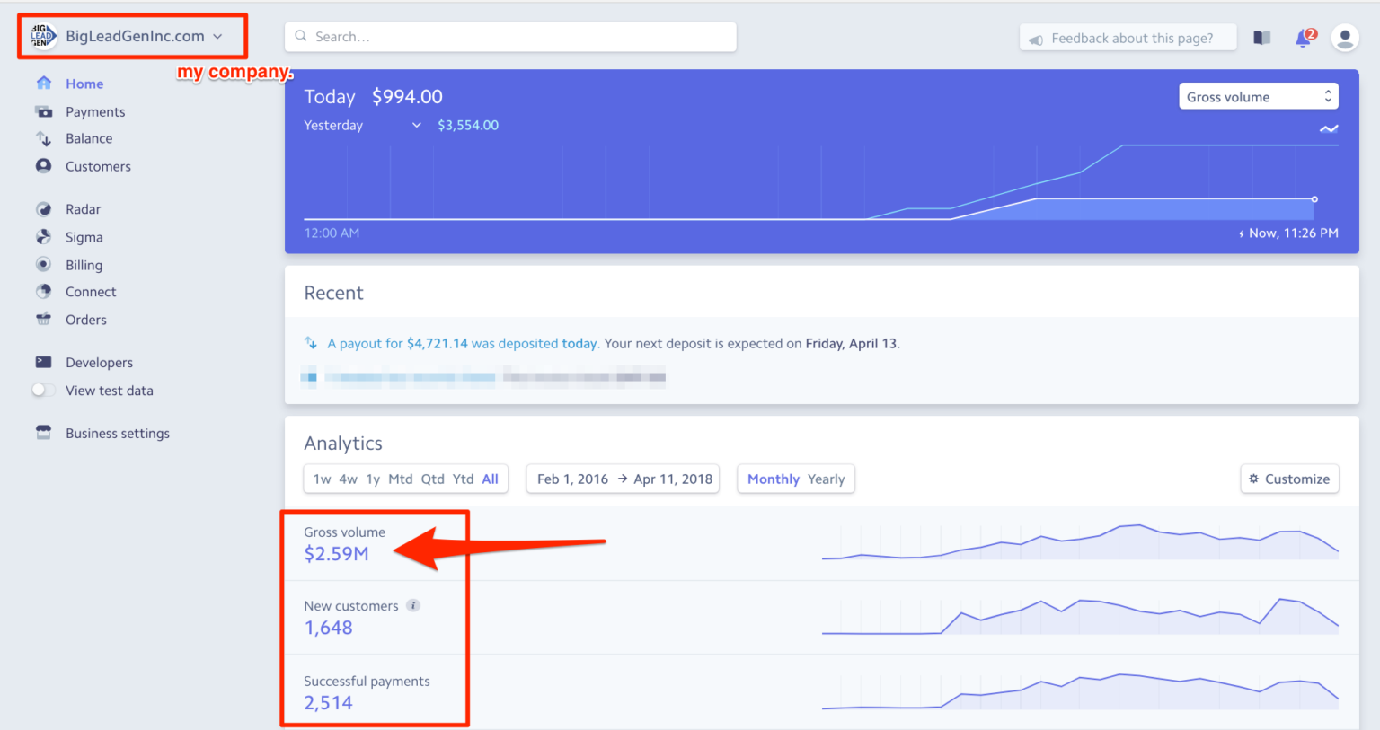This screenshot has height=730, width=1380.
Task: Expand the BigLeadGenInc.com company switcher
Action: [x=131, y=36]
